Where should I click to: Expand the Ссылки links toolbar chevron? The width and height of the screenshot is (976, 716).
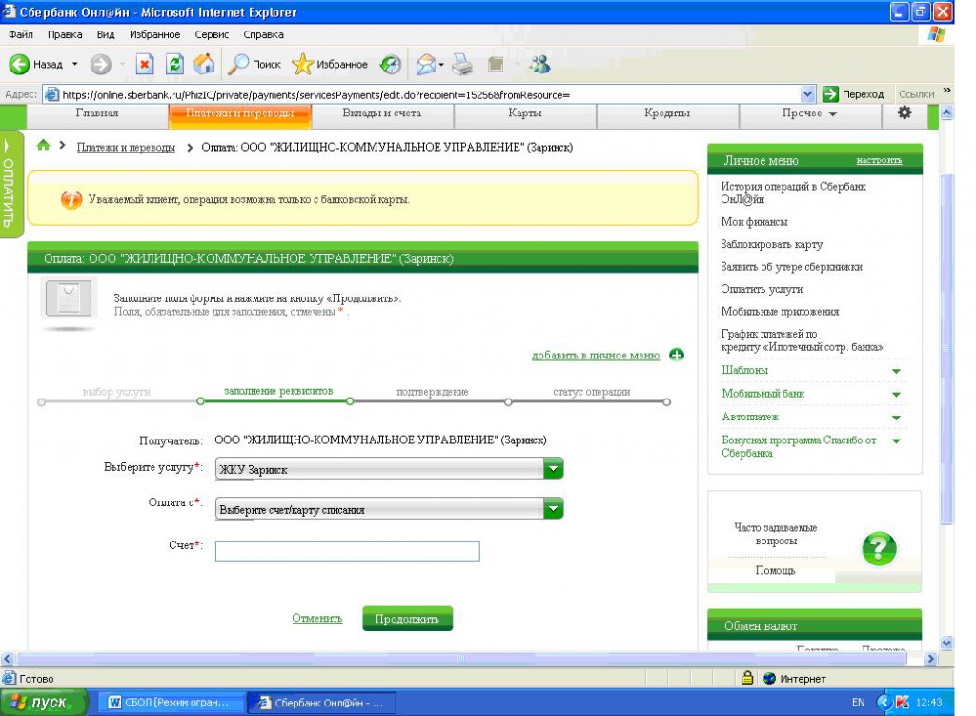pos(946,91)
